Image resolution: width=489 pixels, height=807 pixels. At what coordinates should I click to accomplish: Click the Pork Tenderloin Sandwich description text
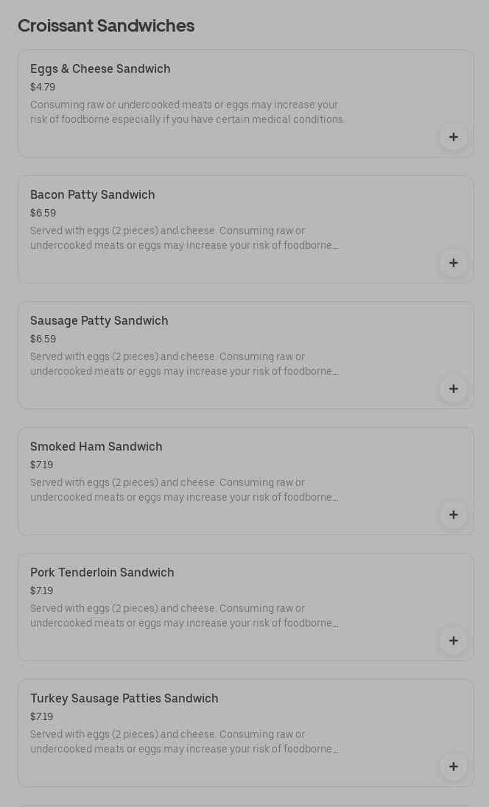184,616
